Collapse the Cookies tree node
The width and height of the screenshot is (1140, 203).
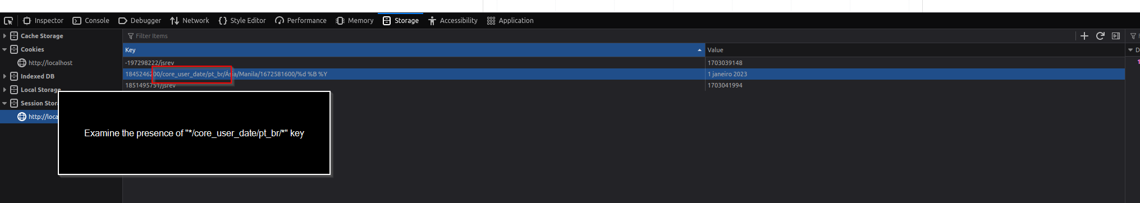click(x=4, y=49)
